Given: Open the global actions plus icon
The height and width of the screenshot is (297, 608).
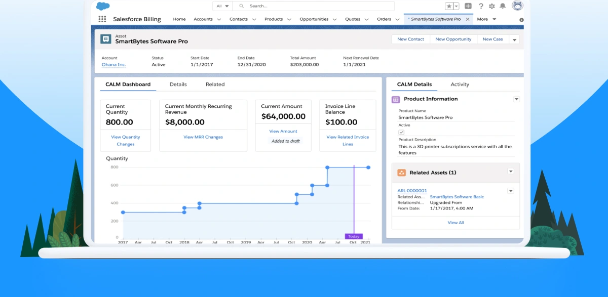Looking at the screenshot, I should click(468, 6).
